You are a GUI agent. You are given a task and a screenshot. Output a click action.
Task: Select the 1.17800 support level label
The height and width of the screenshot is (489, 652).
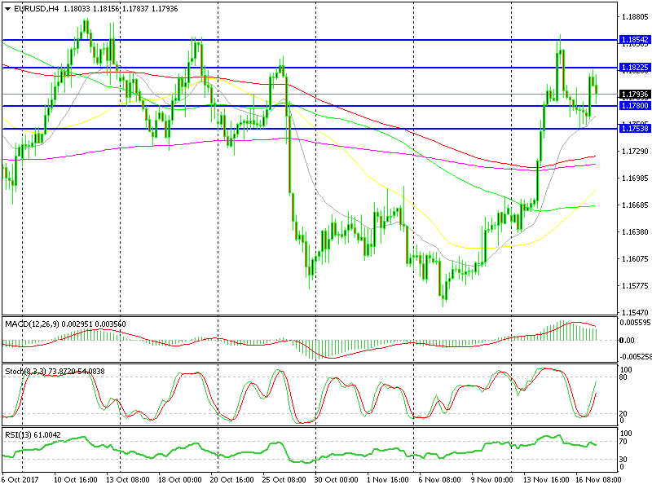634,106
